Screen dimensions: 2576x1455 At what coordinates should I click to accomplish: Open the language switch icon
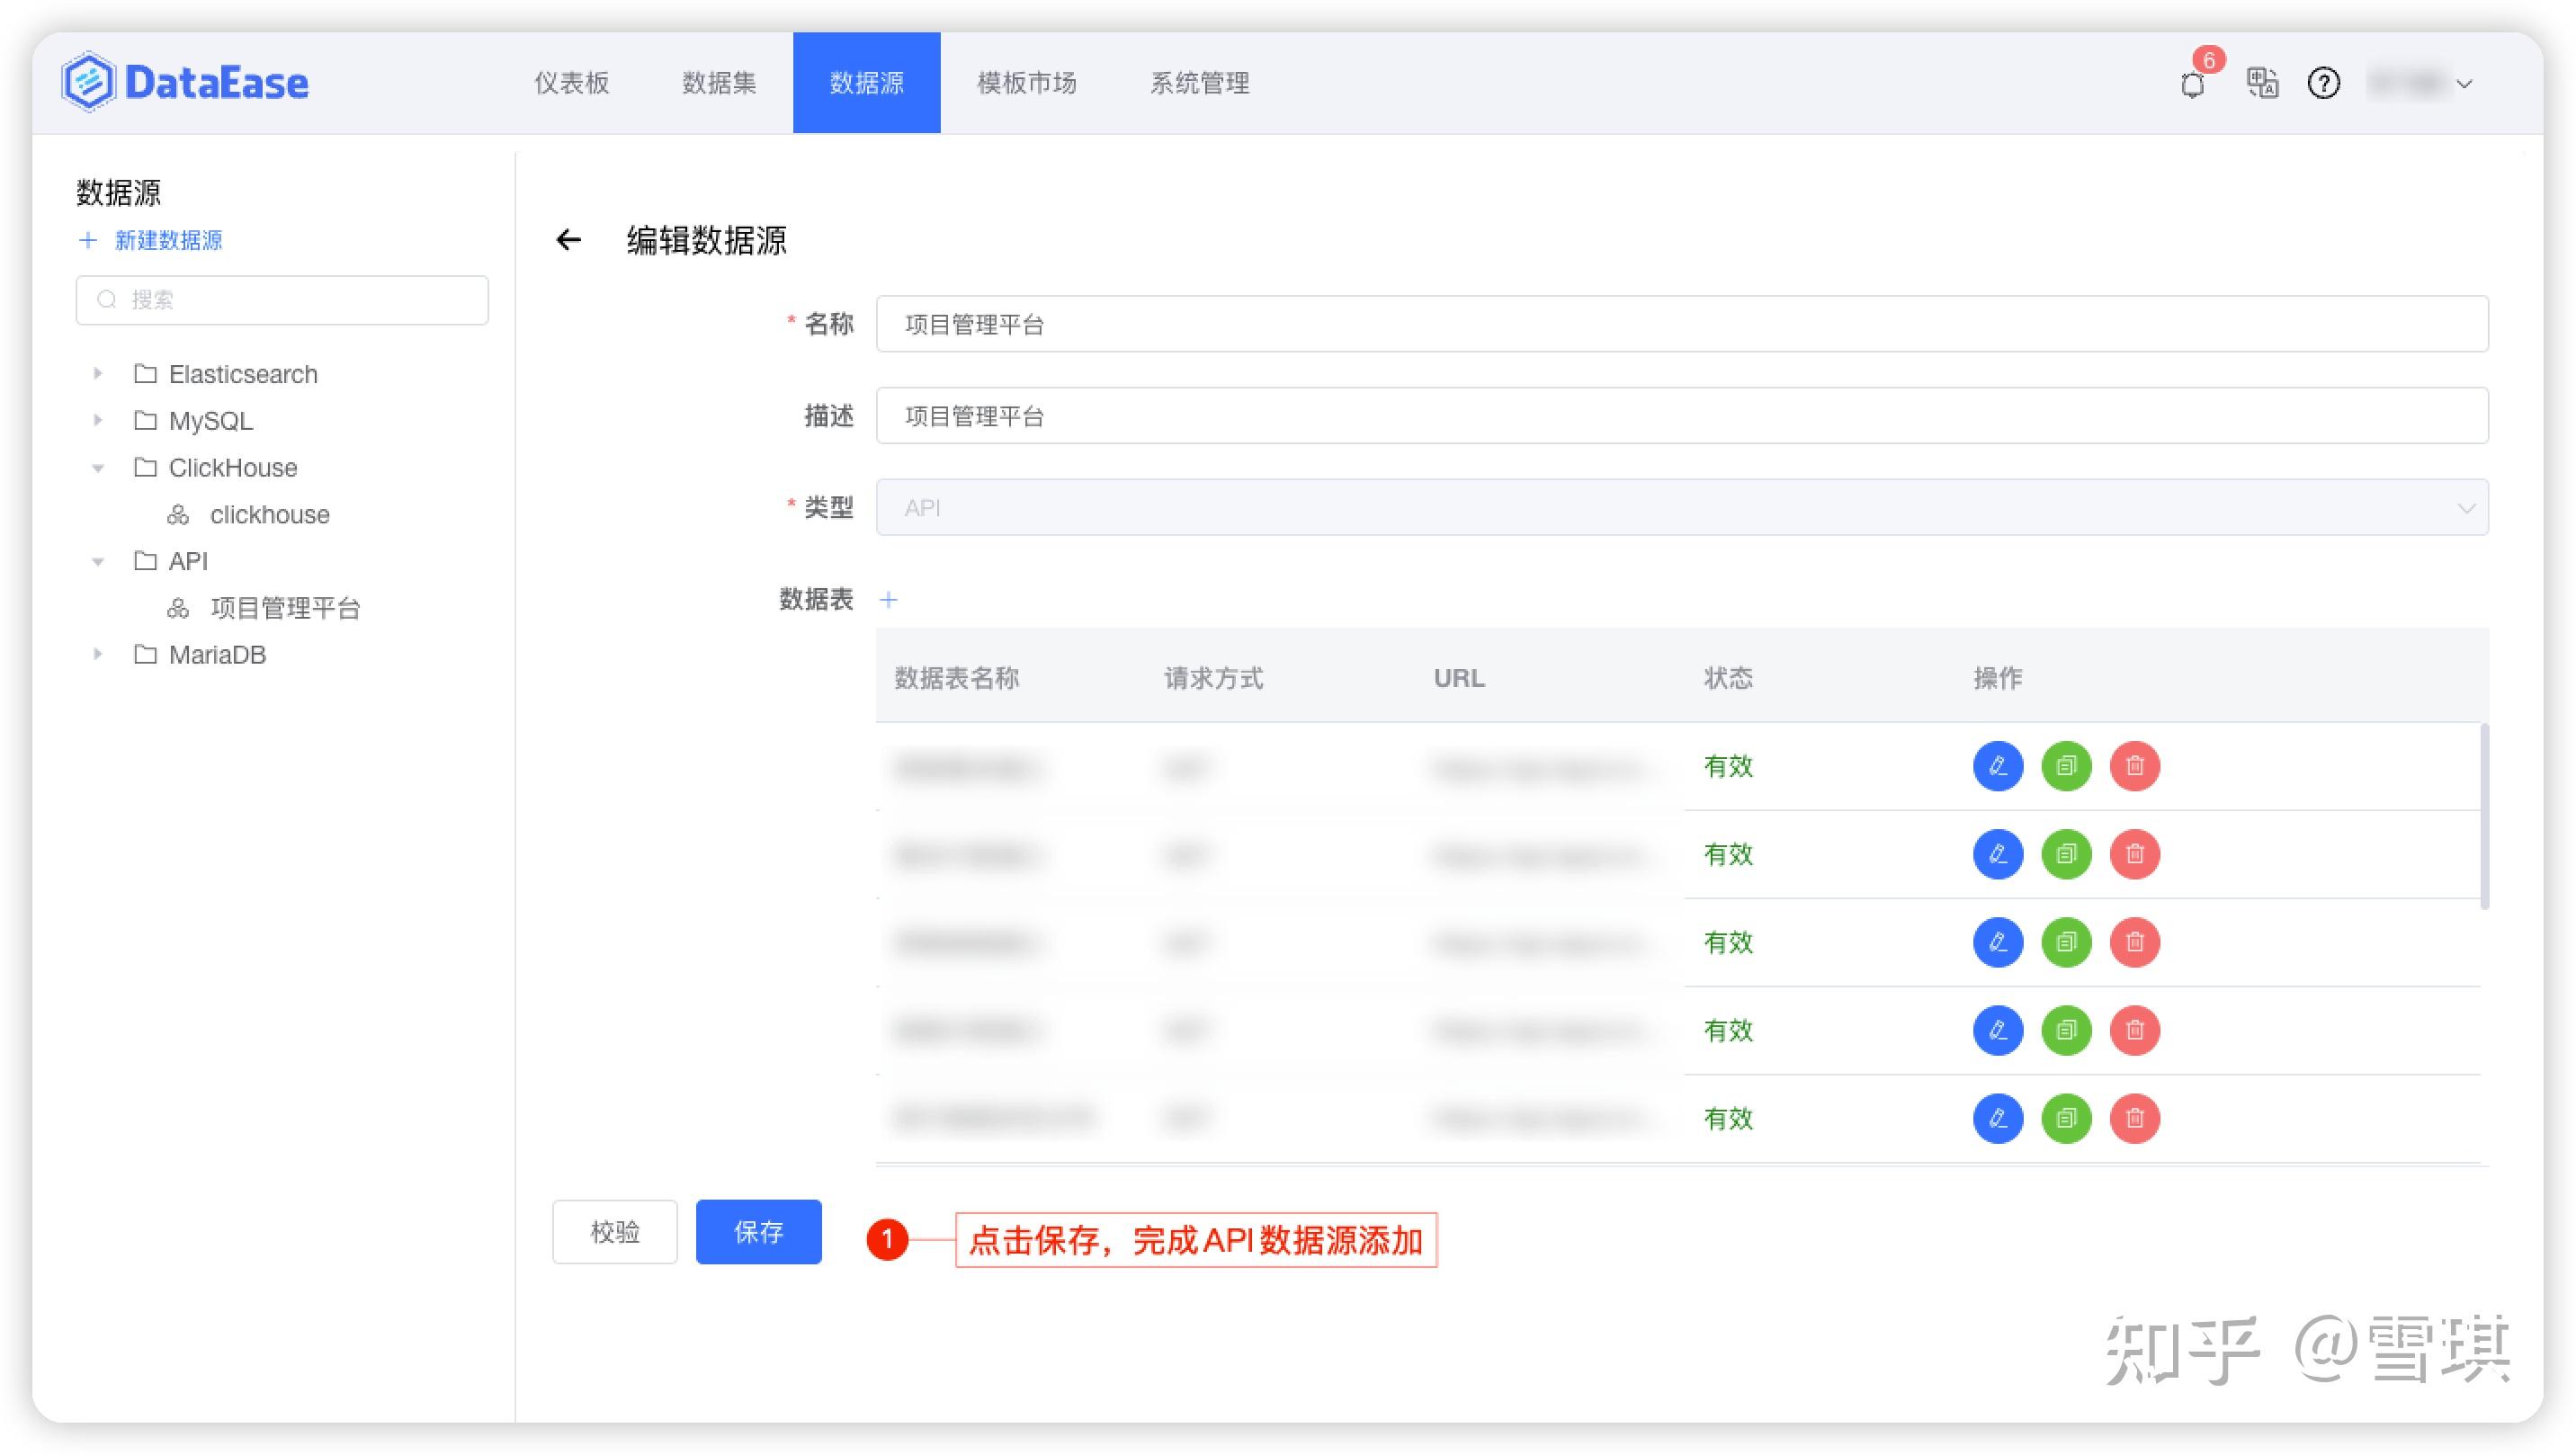click(2262, 83)
